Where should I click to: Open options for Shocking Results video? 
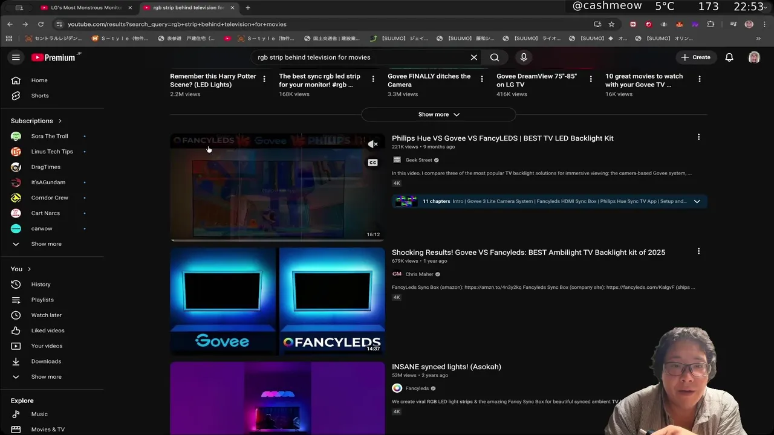(x=698, y=251)
